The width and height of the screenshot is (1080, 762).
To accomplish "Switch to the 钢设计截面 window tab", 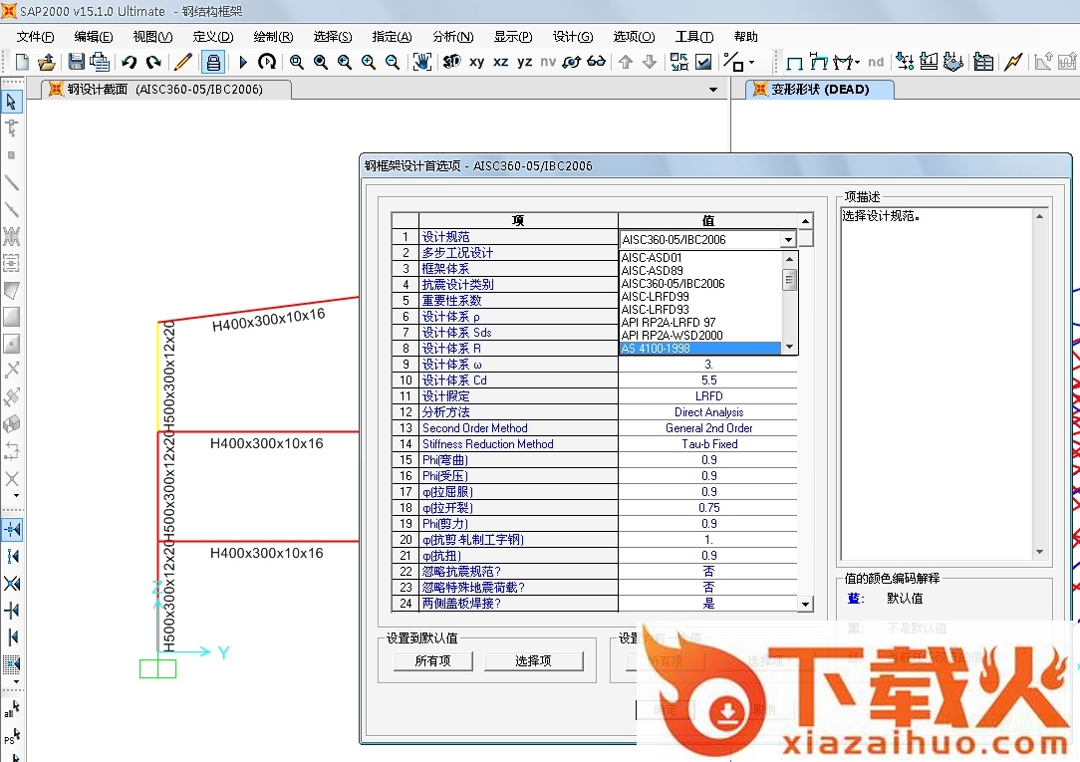I will pyautogui.click(x=165, y=90).
